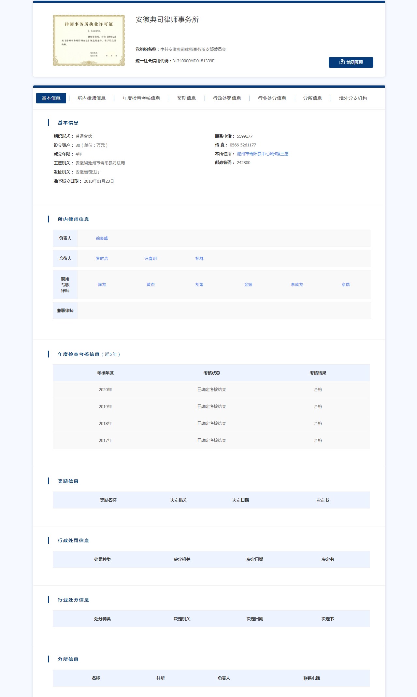Open the 奖励信息 tab
The height and width of the screenshot is (697, 417).
186,98
